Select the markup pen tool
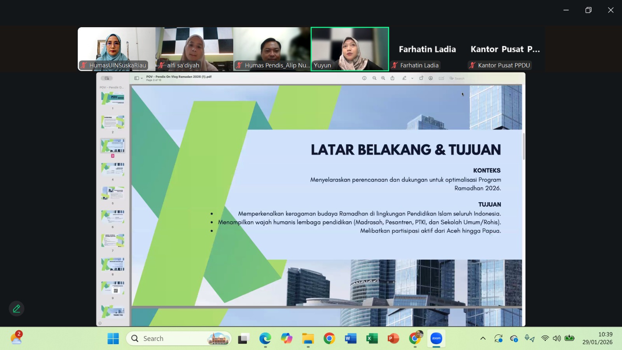This screenshot has width=622, height=350. [x=404, y=78]
